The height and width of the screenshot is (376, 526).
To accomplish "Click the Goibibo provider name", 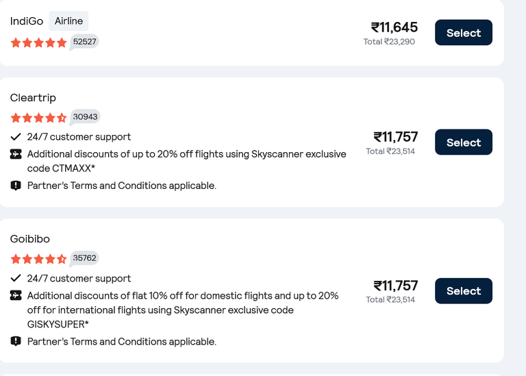I will tap(30, 239).
